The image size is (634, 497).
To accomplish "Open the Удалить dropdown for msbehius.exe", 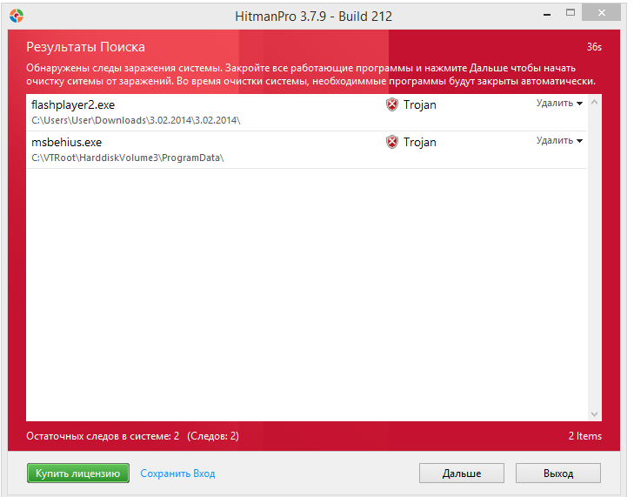I will pyautogui.click(x=559, y=140).
